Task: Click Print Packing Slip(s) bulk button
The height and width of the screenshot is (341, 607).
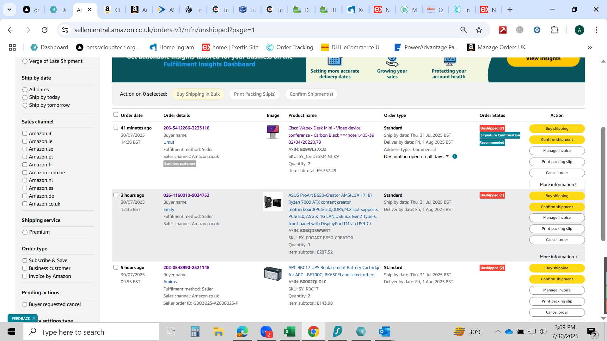Action: click(x=254, y=94)
